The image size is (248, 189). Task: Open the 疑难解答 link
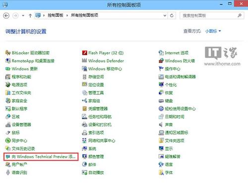coord(173,156)
